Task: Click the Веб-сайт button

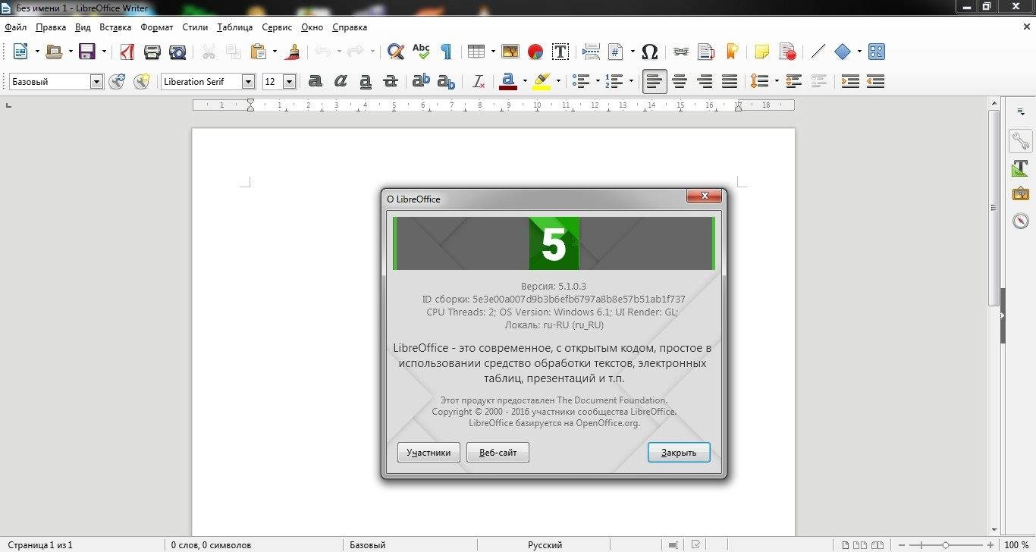Action: tap(498, 453)
